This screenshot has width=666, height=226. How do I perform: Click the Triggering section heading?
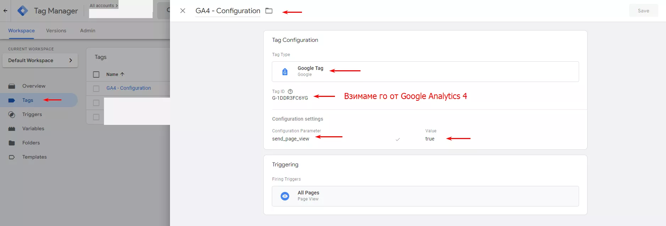point(285,165)
